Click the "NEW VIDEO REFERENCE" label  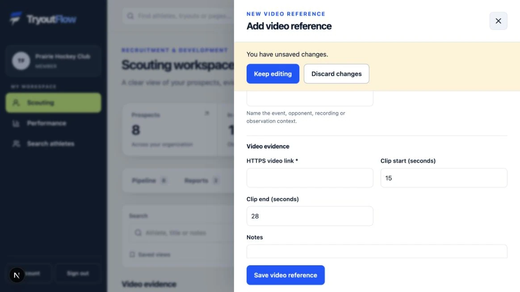[x=286, y=14]
